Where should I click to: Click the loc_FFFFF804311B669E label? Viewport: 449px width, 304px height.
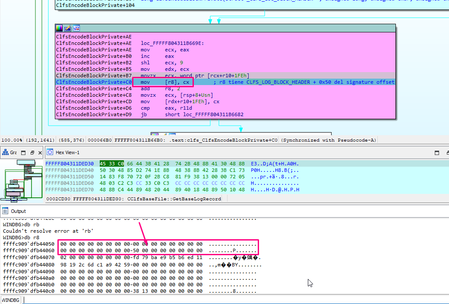click(172, 43)
